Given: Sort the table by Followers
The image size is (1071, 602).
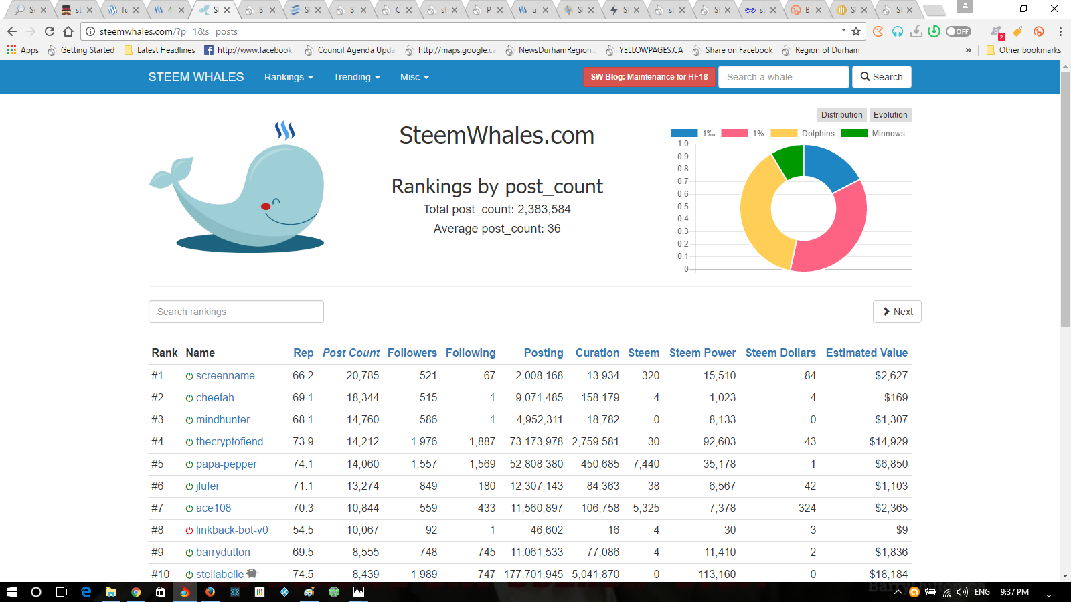Looking at the screenshot, I should [412, 353].
